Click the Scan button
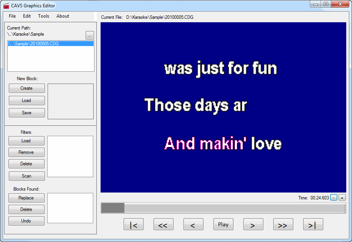352x242 pixels. coord(27,176)
